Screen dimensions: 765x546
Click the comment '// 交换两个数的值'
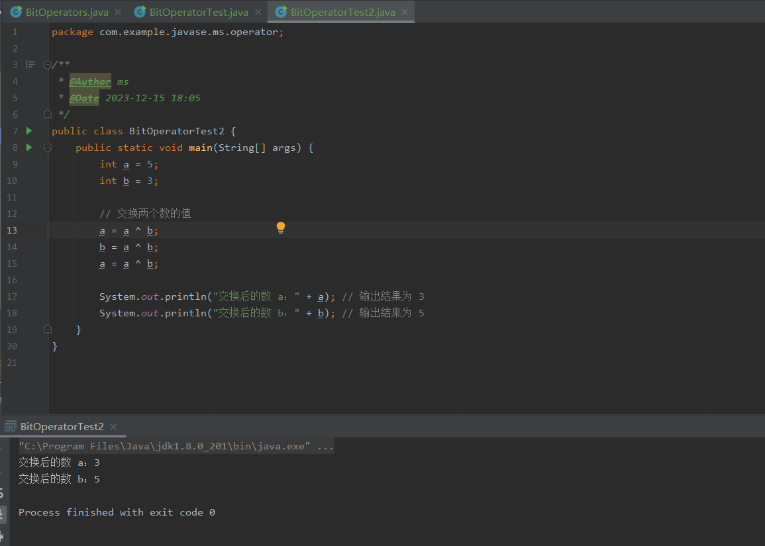145,214
